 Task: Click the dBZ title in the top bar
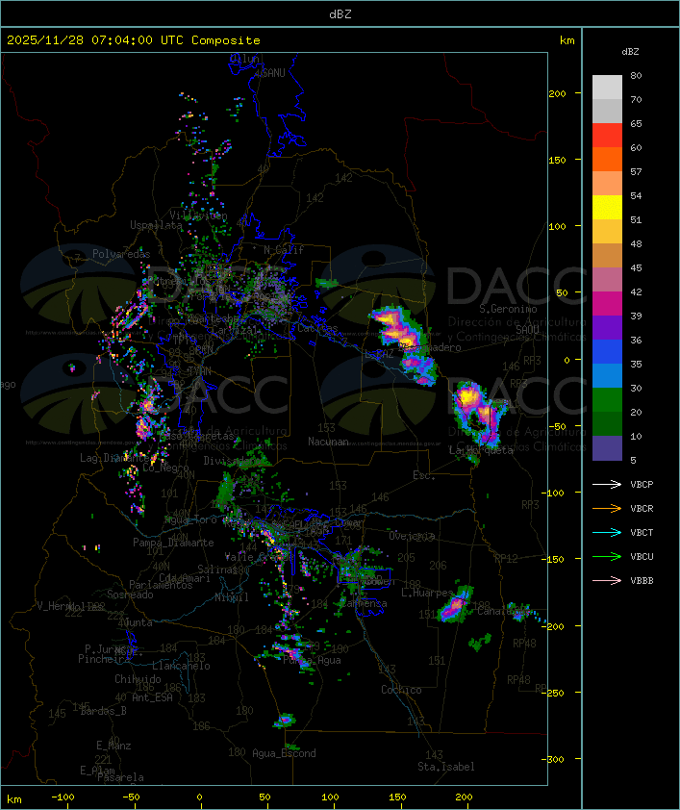(x=340, y=14)
